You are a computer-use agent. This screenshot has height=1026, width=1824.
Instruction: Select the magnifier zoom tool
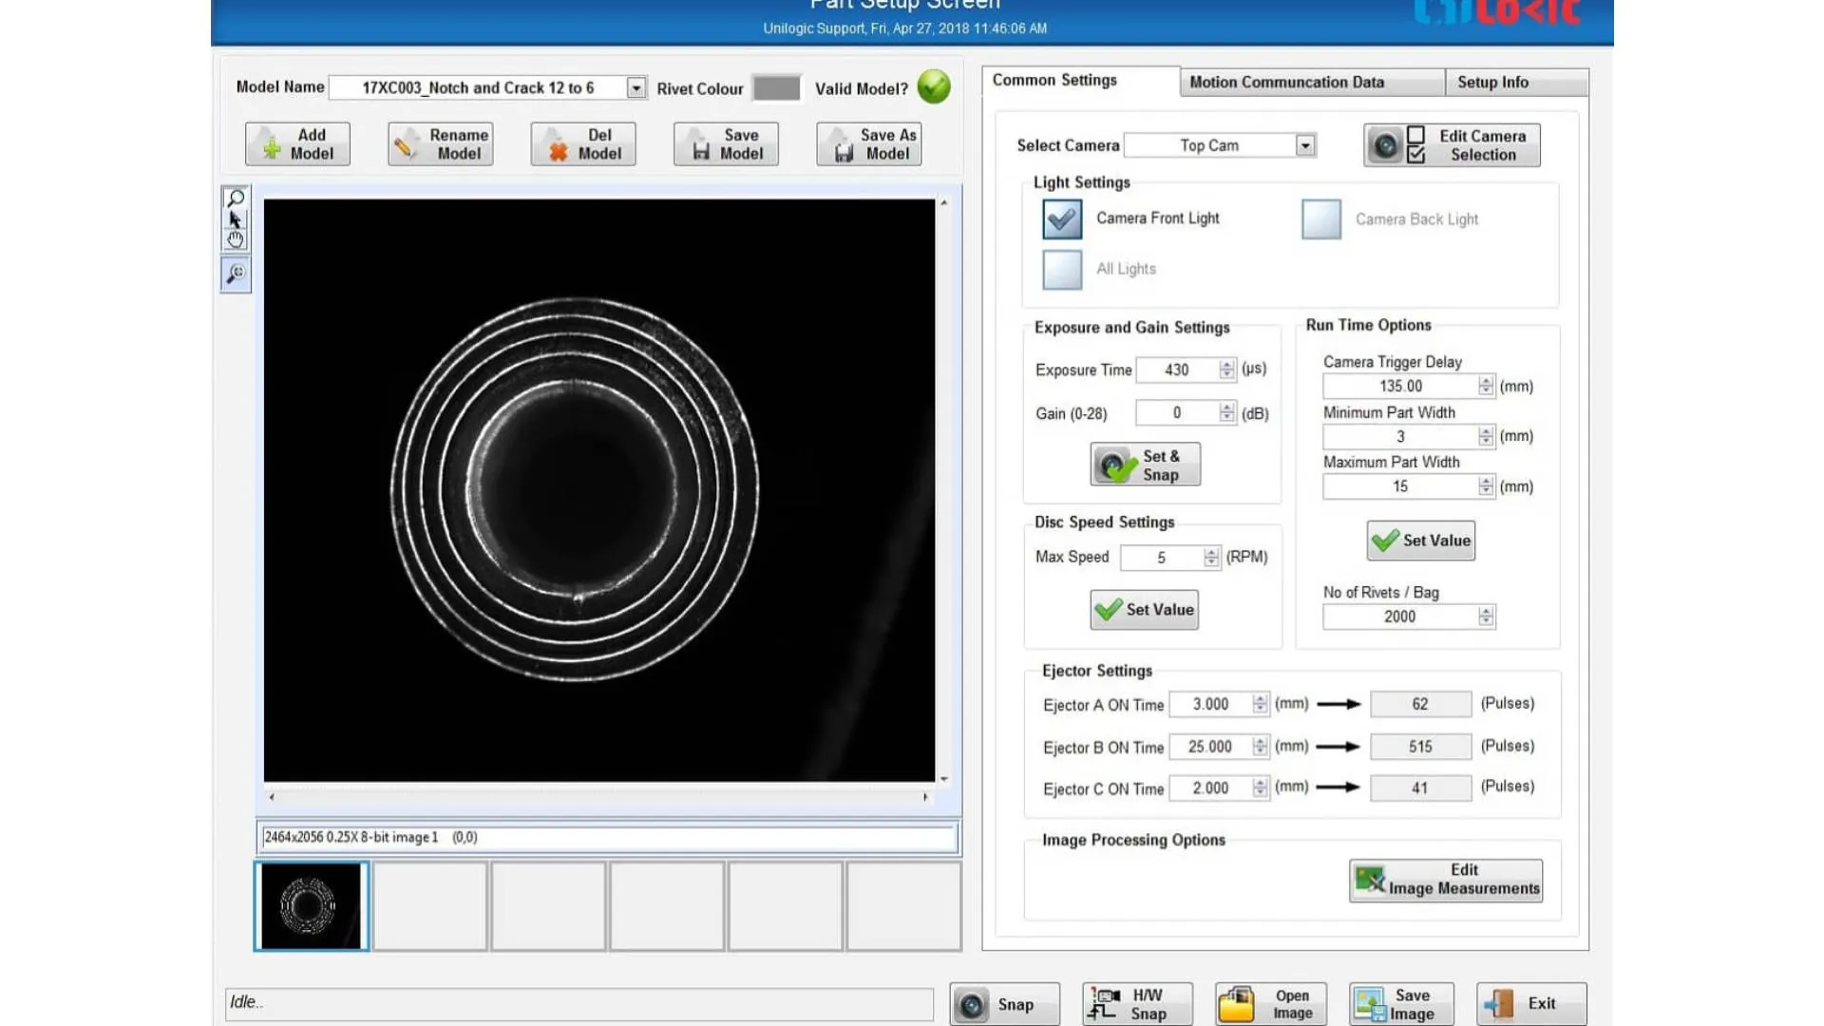point(236,198)
